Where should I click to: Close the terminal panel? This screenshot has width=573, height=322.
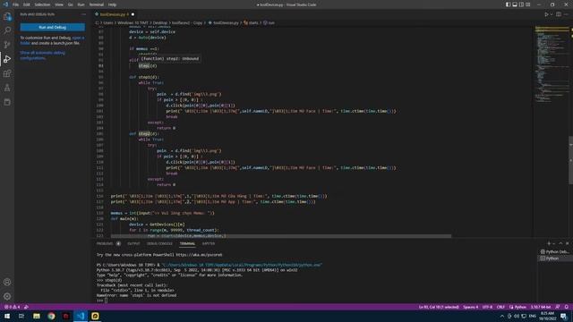(567, 243)
